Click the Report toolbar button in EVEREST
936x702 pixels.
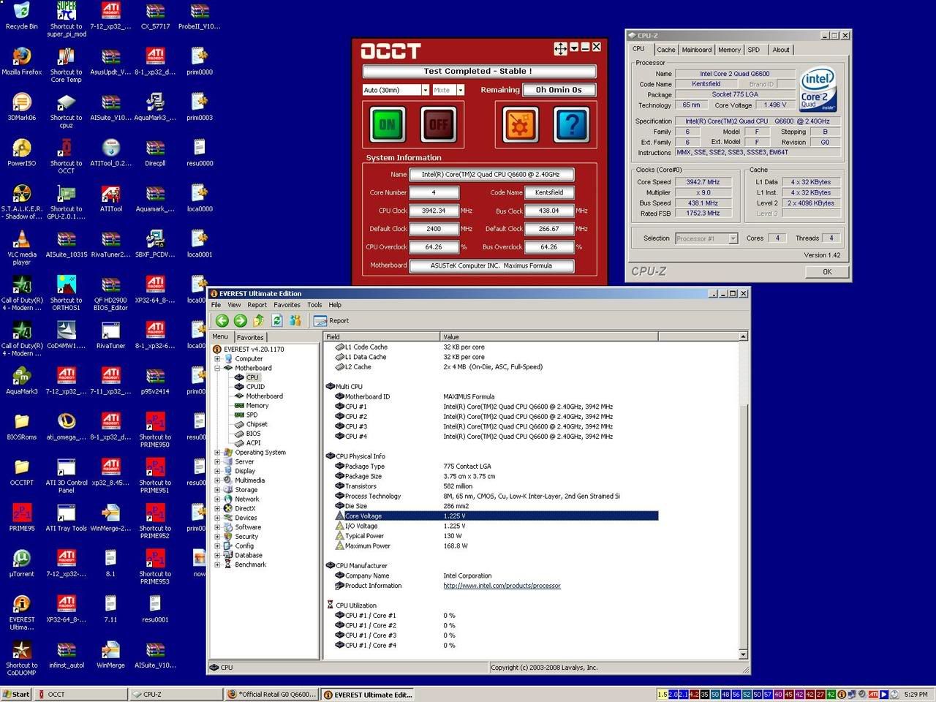click(331, 320)
